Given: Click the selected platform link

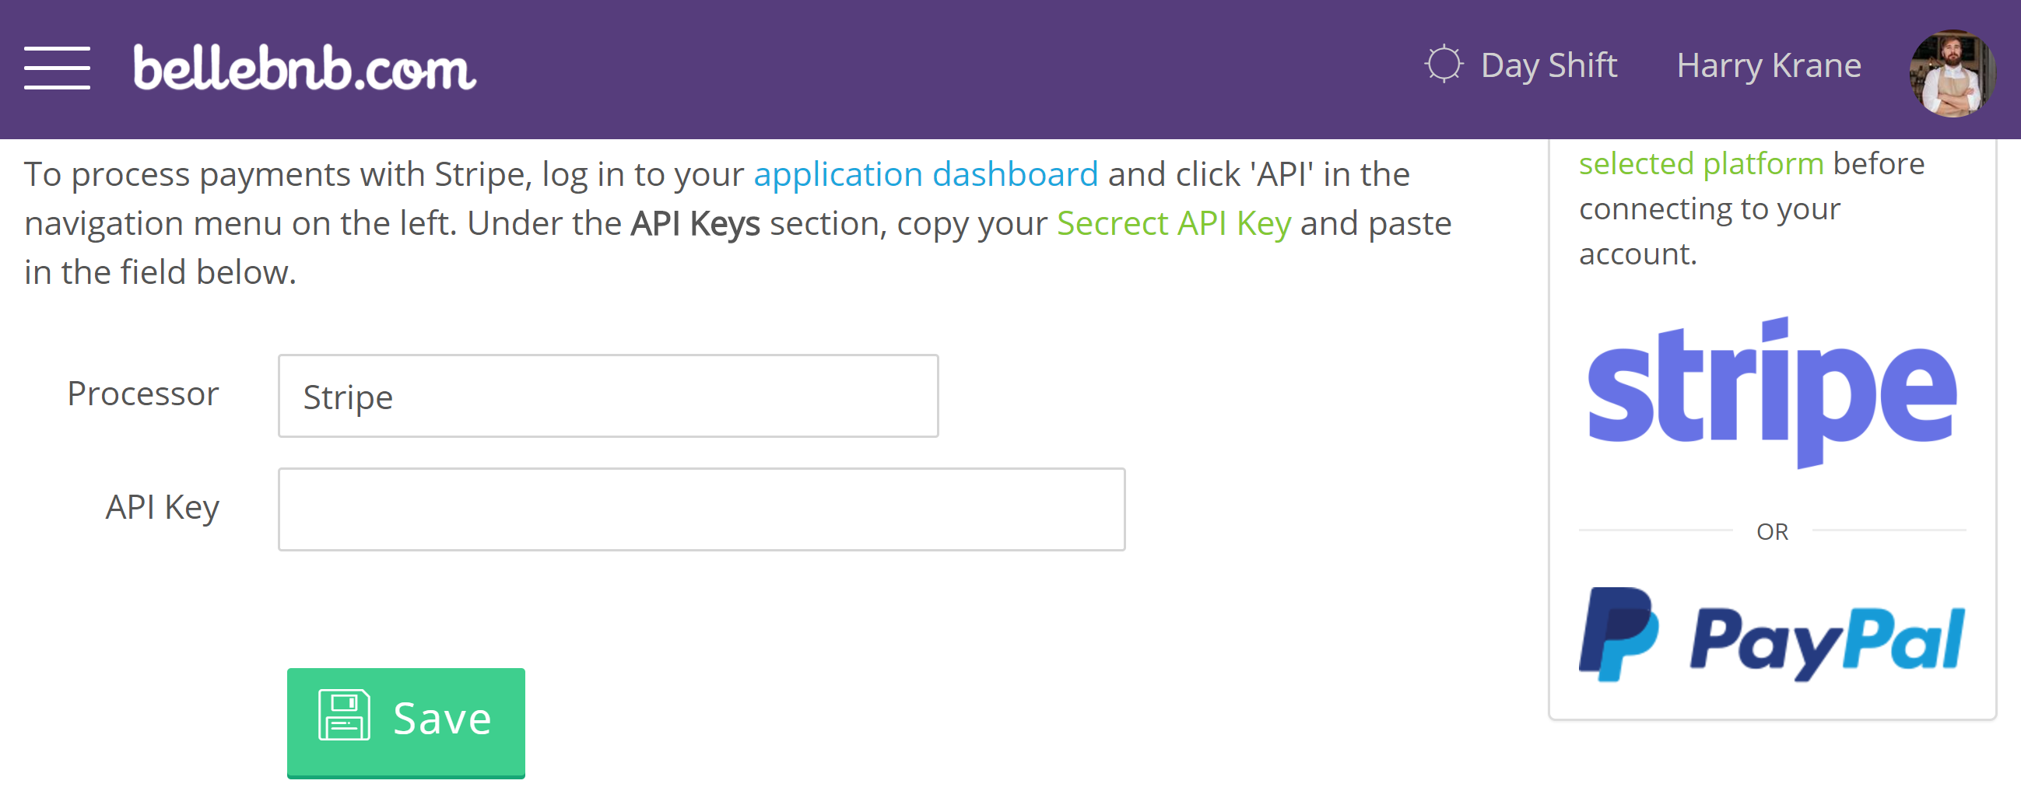Looking at the screenshot, I should pyautogui.click(x=1701, y=164).
